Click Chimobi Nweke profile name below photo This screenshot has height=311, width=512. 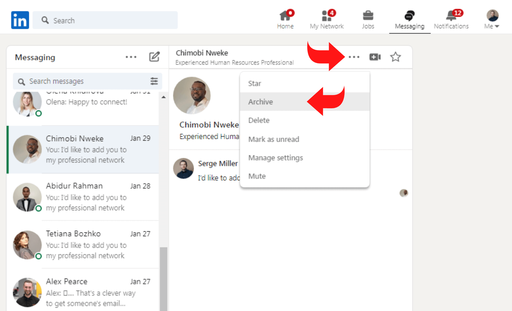[x=209, y=125]
